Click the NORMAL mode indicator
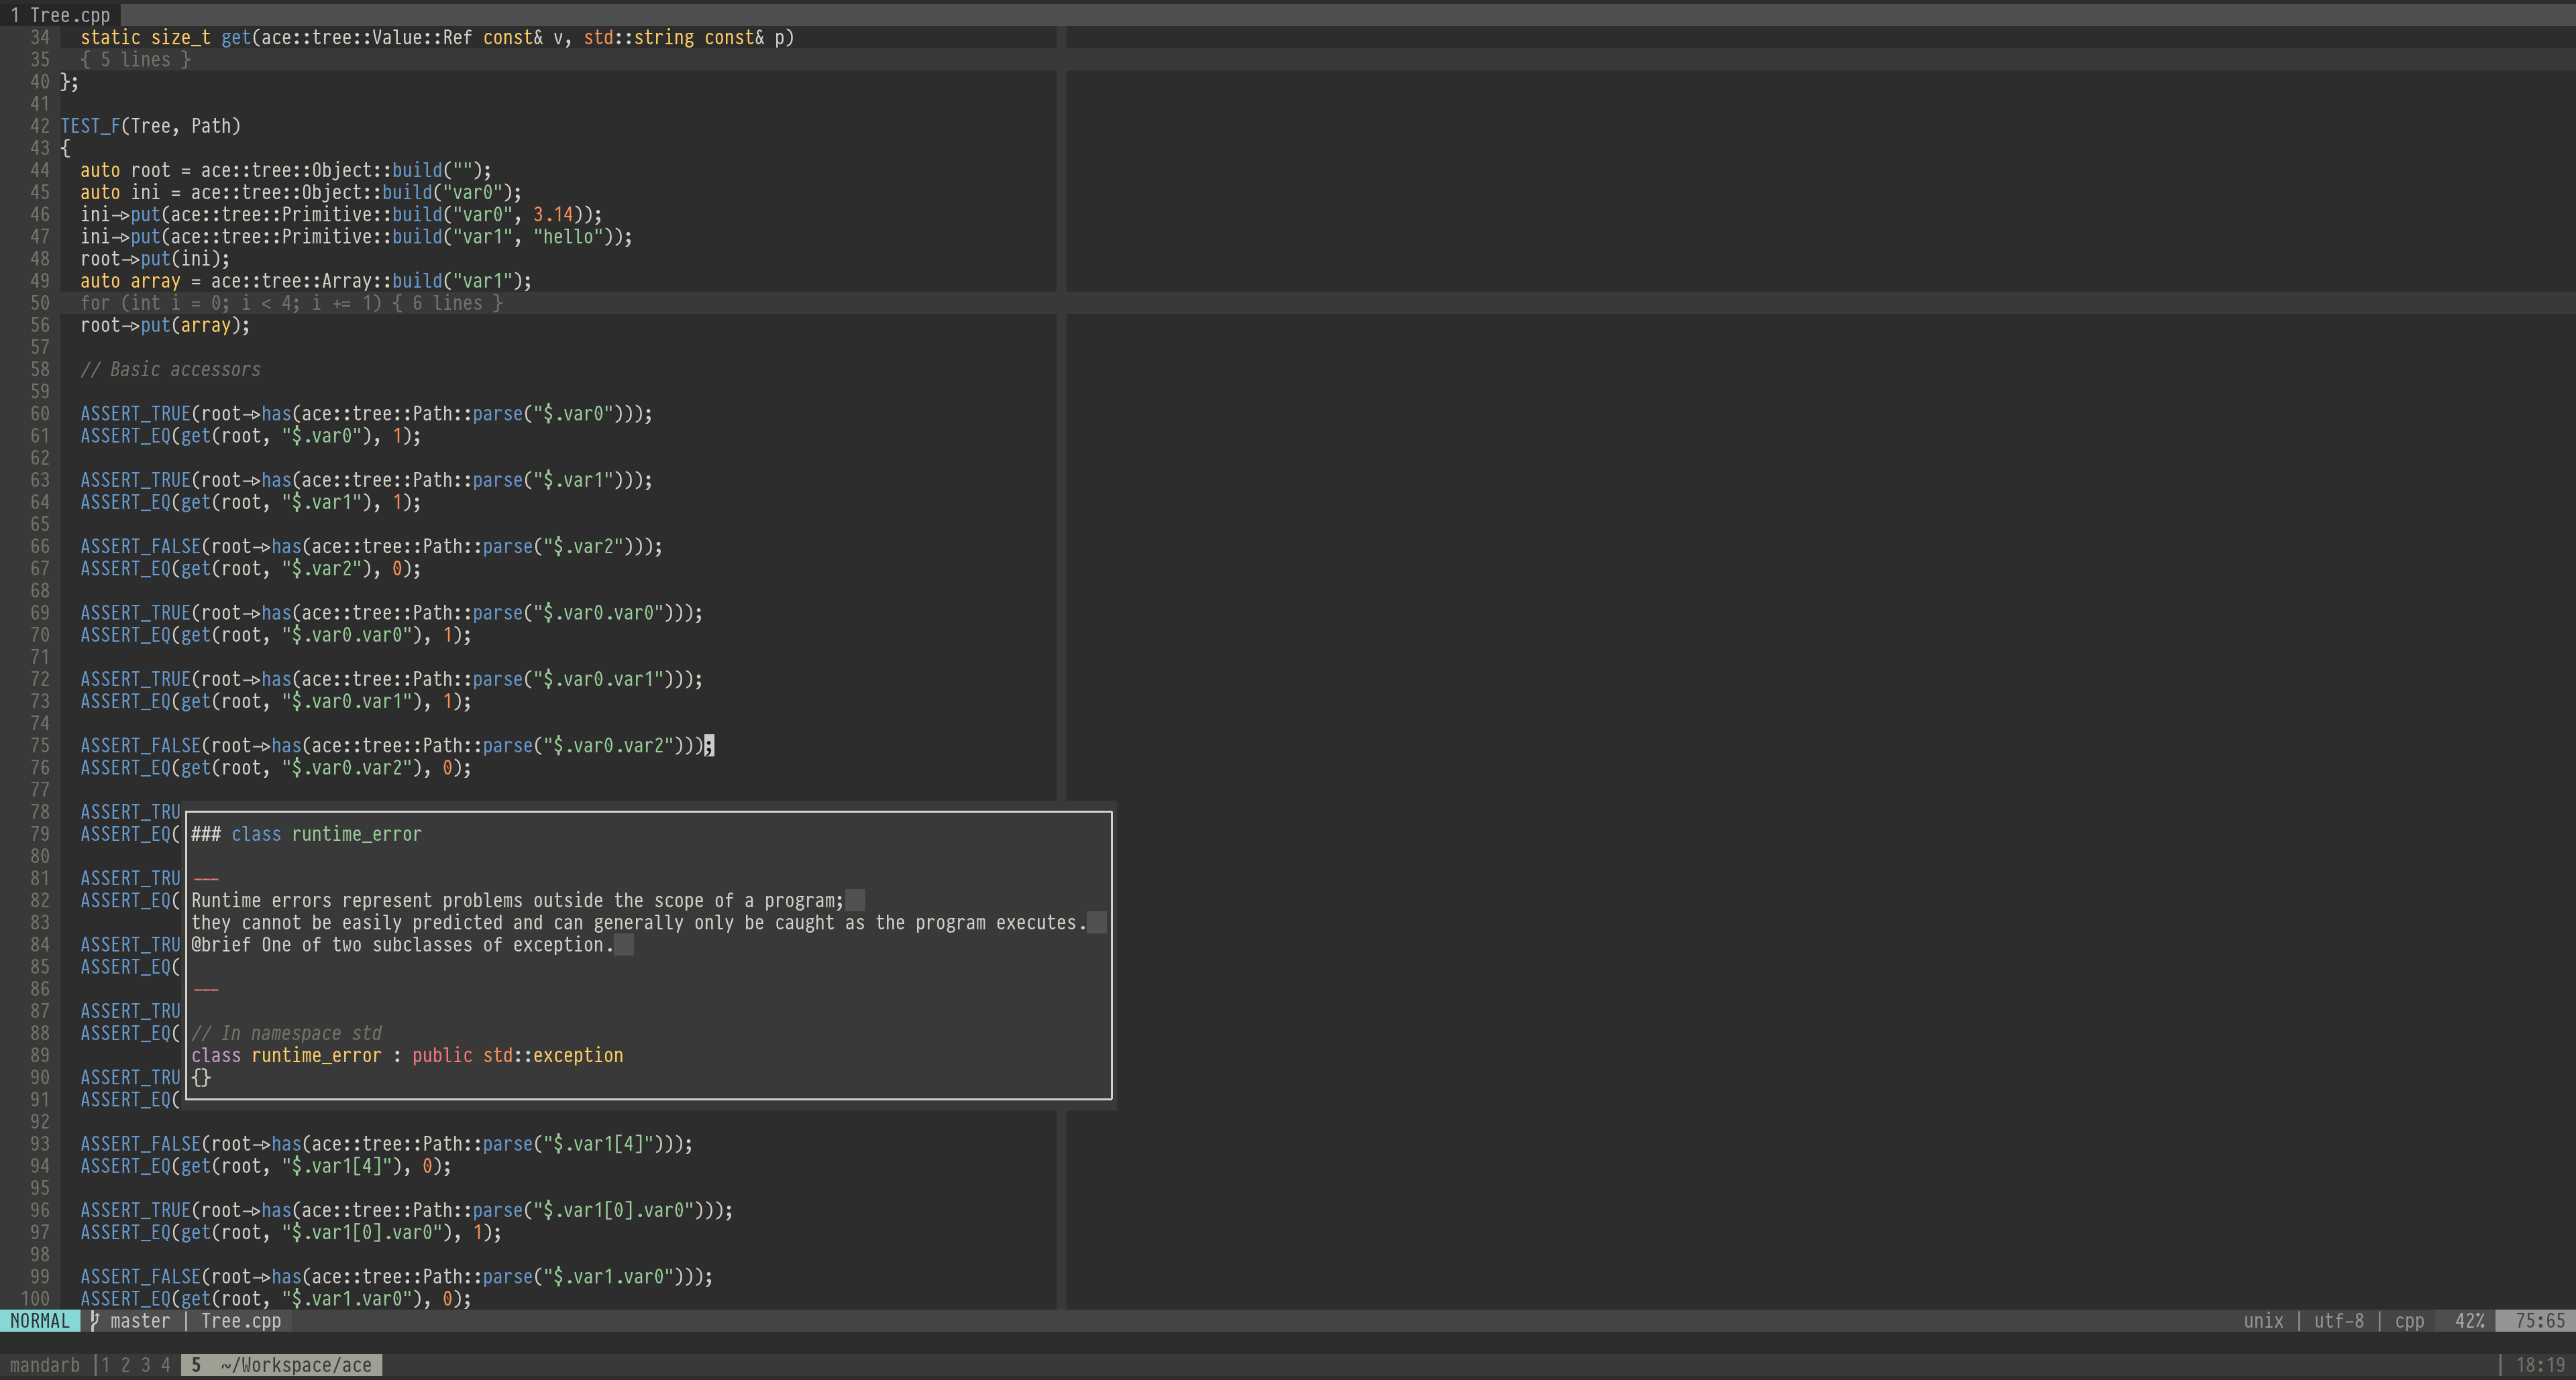The height and width of the screenshot is (1380, 2576). tap(40, 1321)
